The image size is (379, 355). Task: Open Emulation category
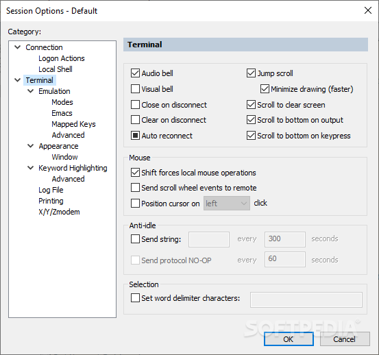54,91
